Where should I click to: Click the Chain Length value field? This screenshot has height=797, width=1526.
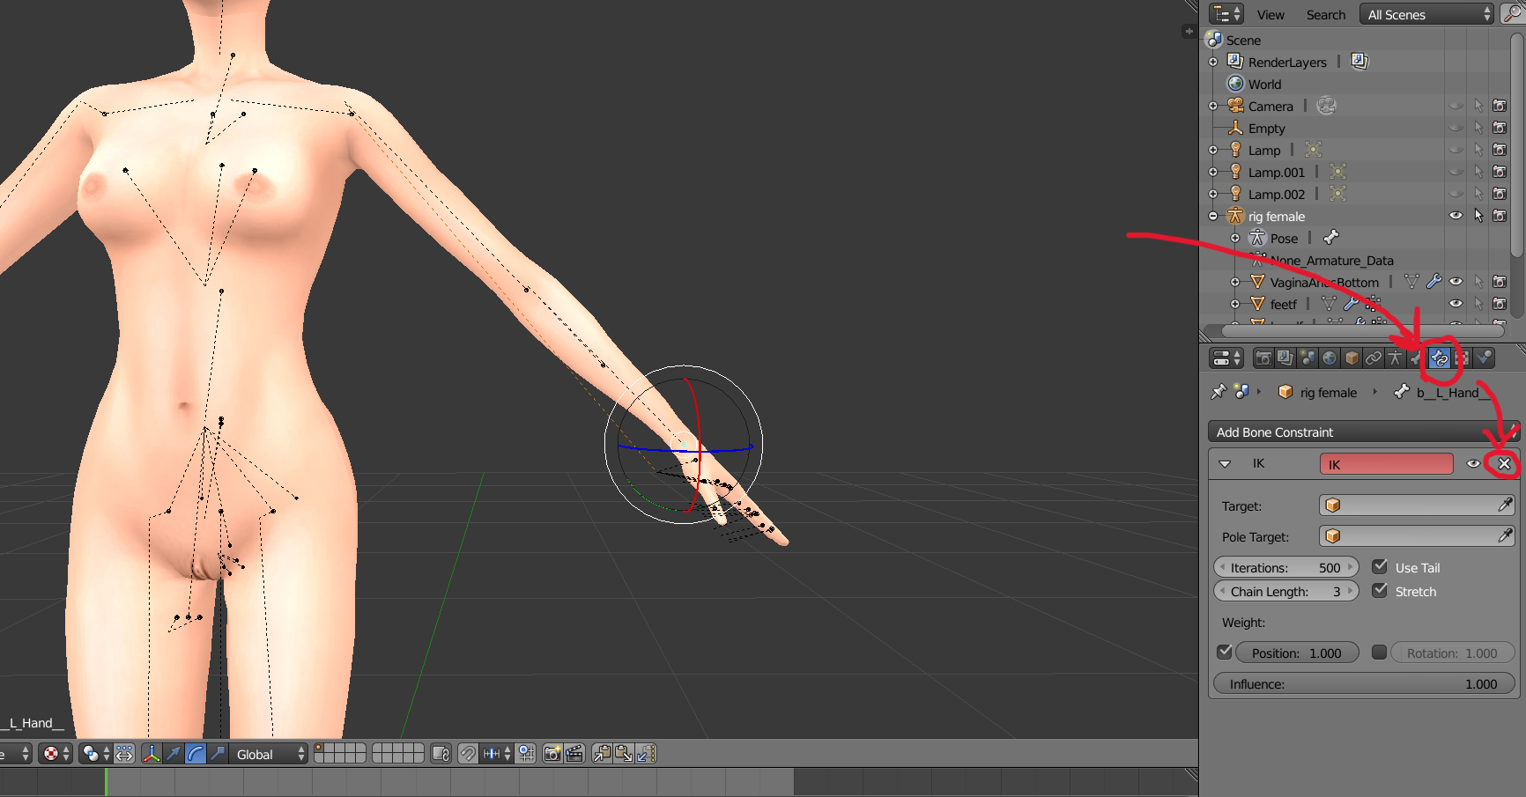[1286, 591]
